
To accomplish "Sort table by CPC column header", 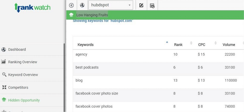I will (x=202, y=45).
